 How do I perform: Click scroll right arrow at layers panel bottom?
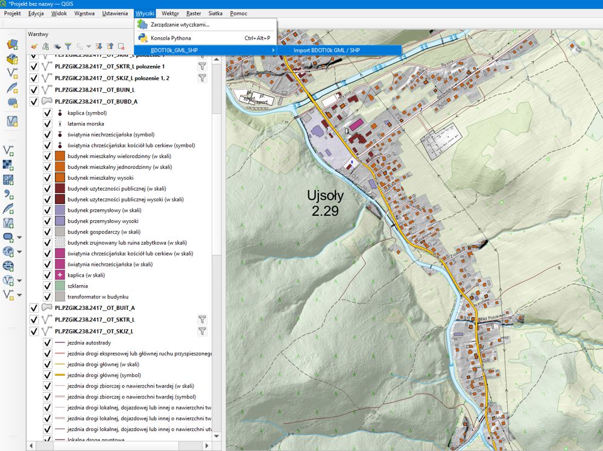[x=207, y=446]
